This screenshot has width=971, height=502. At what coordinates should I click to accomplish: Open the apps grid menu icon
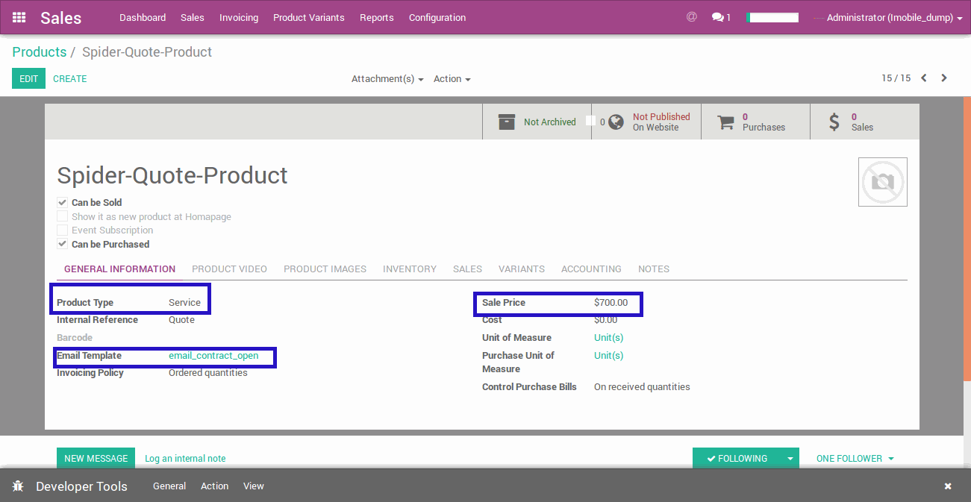pos(19,17)
